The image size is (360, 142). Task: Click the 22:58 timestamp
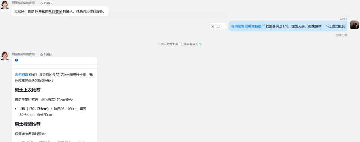344,19
